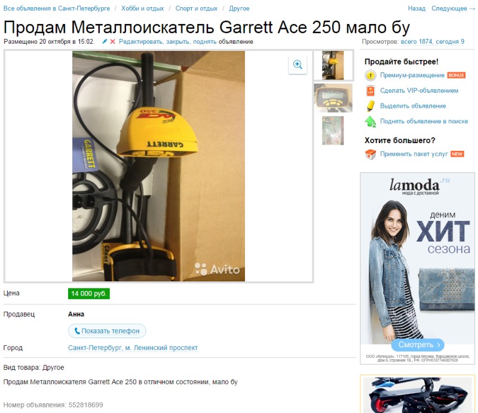
Task: Select 'Выделить объявление' option
Action: click(413, 106)
